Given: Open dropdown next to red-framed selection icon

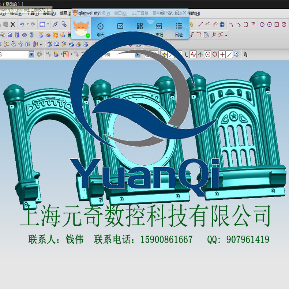Looking at the screenshot, I should (71, 54).
